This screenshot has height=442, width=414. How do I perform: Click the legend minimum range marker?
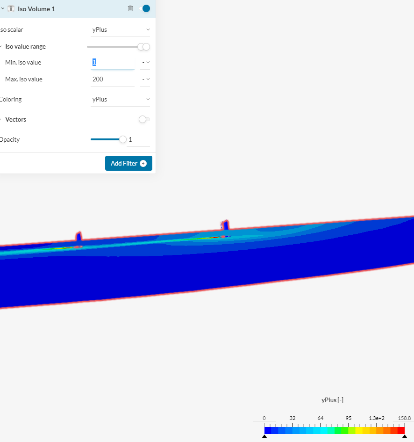click(x=264, y=436)
